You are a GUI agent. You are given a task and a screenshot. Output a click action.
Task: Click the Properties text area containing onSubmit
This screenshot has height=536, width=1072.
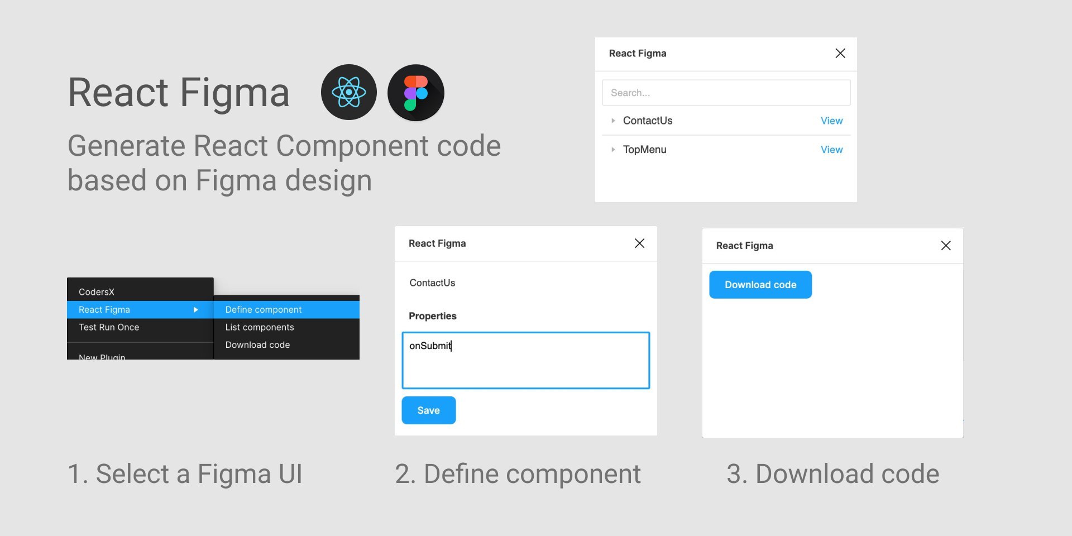click(525, 361)
